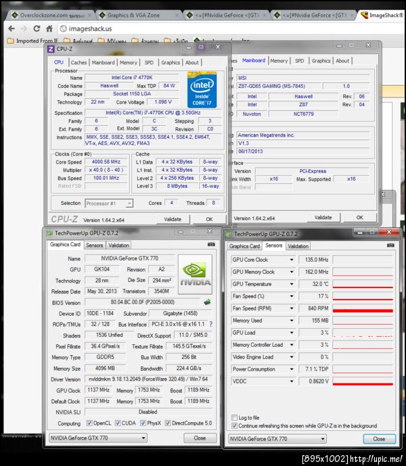406x466 pixels.
Task: Reload the page with the refresh icon
Action: point(37,29)
